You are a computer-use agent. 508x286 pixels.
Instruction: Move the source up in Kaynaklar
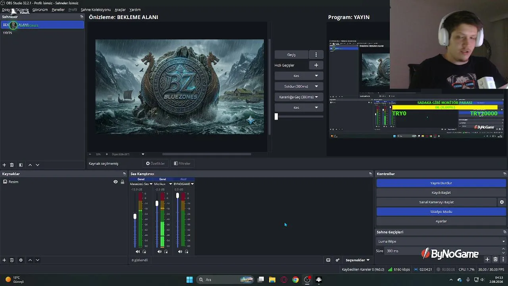30,260
